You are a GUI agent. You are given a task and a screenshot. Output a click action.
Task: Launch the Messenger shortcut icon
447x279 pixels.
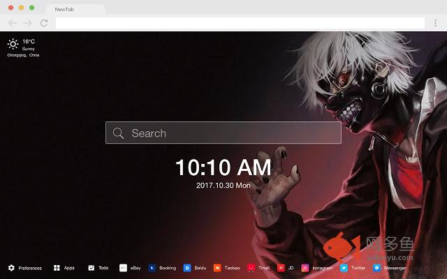(x=377, y=268)
